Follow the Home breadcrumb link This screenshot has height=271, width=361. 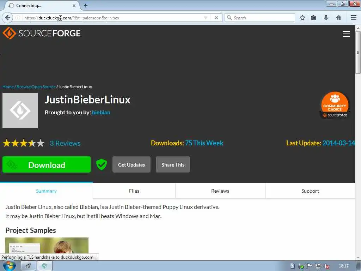8,87
